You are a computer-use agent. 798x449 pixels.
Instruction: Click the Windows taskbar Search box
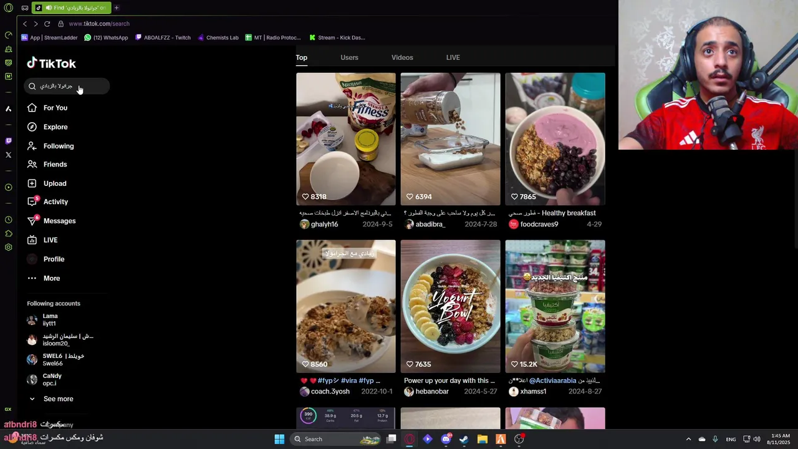(336, 439)
